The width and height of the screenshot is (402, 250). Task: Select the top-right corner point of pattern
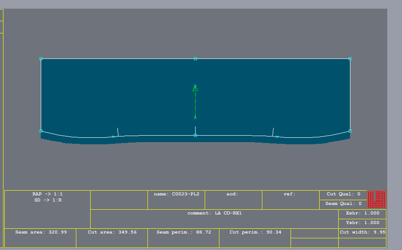[350, 59]
